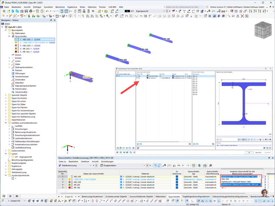Click the open folder icon in main toolbar
The height and width of the screenshot is (206, 275).
coord(8,11)
